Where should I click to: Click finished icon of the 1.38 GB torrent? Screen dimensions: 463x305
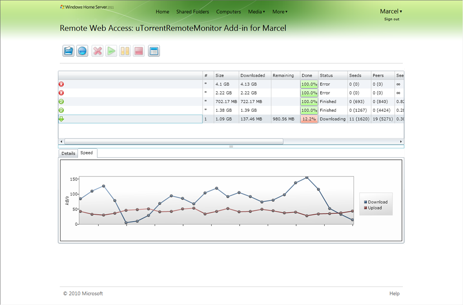tap(61, 110)
